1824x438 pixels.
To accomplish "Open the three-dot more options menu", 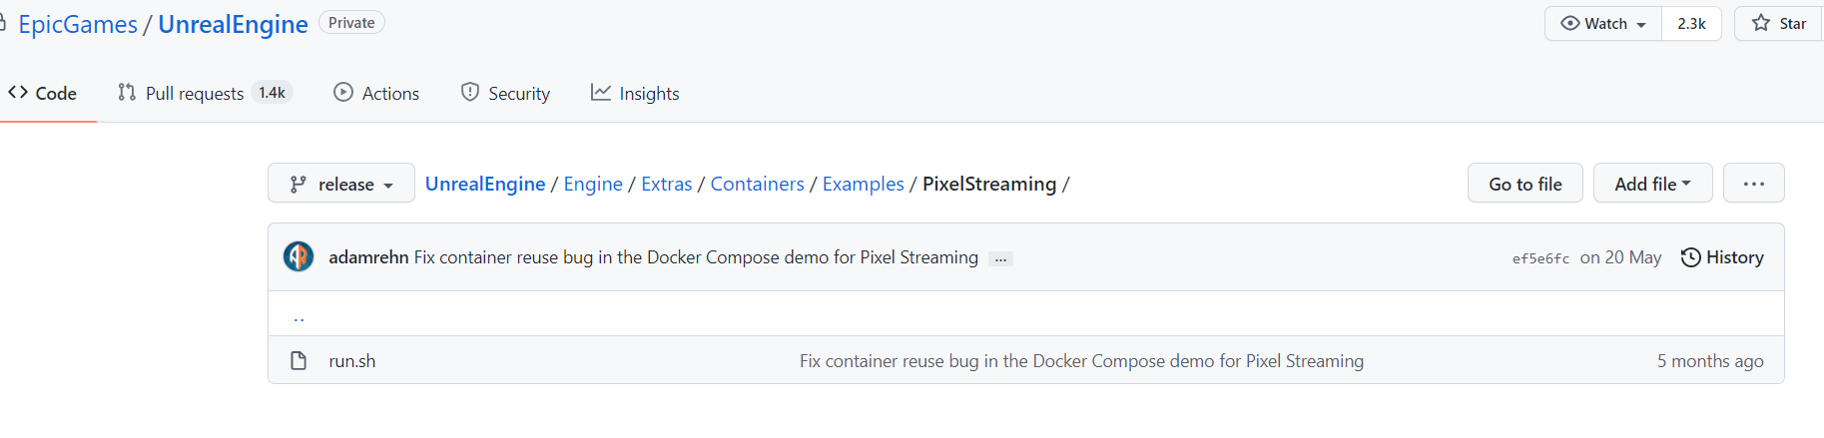I will tap(1753, 184).
